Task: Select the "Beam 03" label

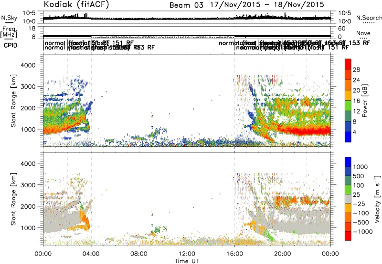Action: pyautogui.click(x=186, y=5)
